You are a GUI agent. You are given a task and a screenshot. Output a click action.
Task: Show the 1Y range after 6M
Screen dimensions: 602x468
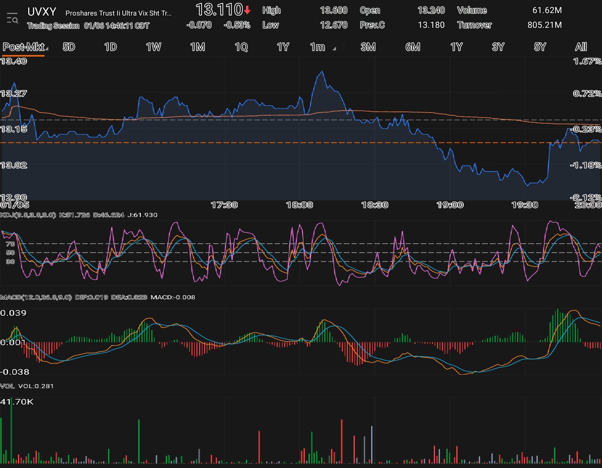tap(456, 47)
